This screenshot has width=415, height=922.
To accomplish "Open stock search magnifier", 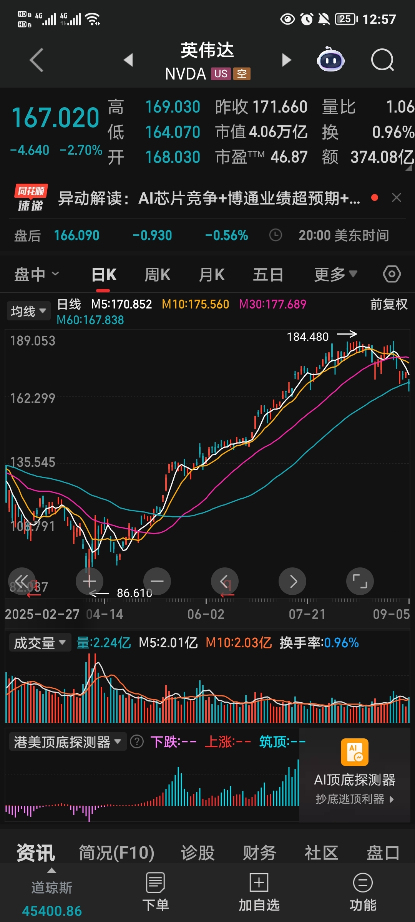I will click(383, 60).
